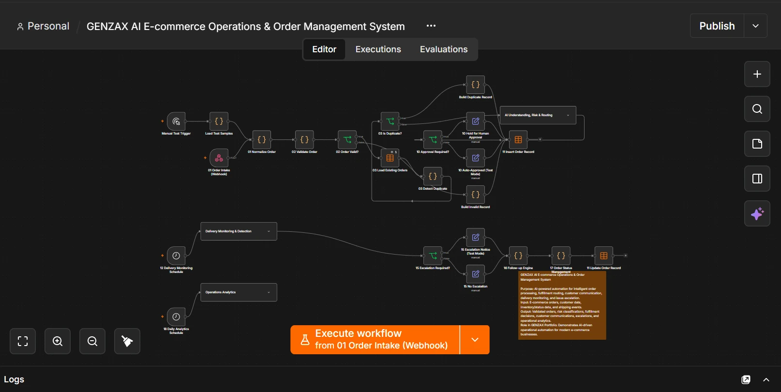781x392 pixels.
Task: Open the workflow three-dot menu
Action: (431, 26)
